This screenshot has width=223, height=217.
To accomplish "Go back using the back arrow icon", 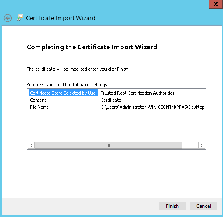I will point(8,18).
